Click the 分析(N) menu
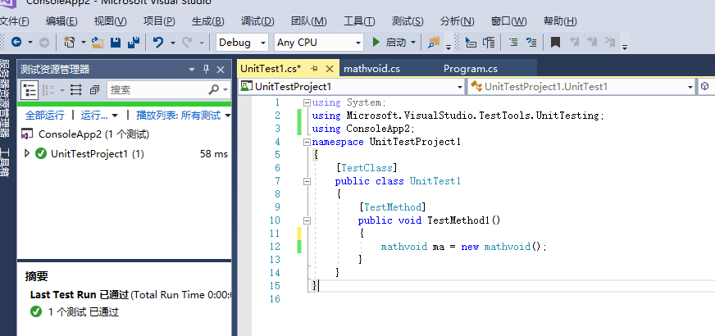The image size is (715, 336). click(457, 21)
